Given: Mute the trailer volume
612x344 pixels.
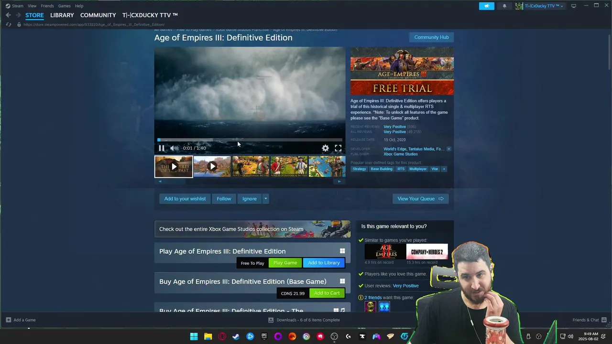Looking at the screenshot, I should (174, 148).
